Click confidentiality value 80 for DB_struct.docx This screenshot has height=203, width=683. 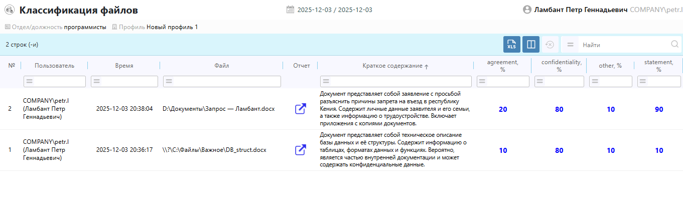click(x=559, y=150)
